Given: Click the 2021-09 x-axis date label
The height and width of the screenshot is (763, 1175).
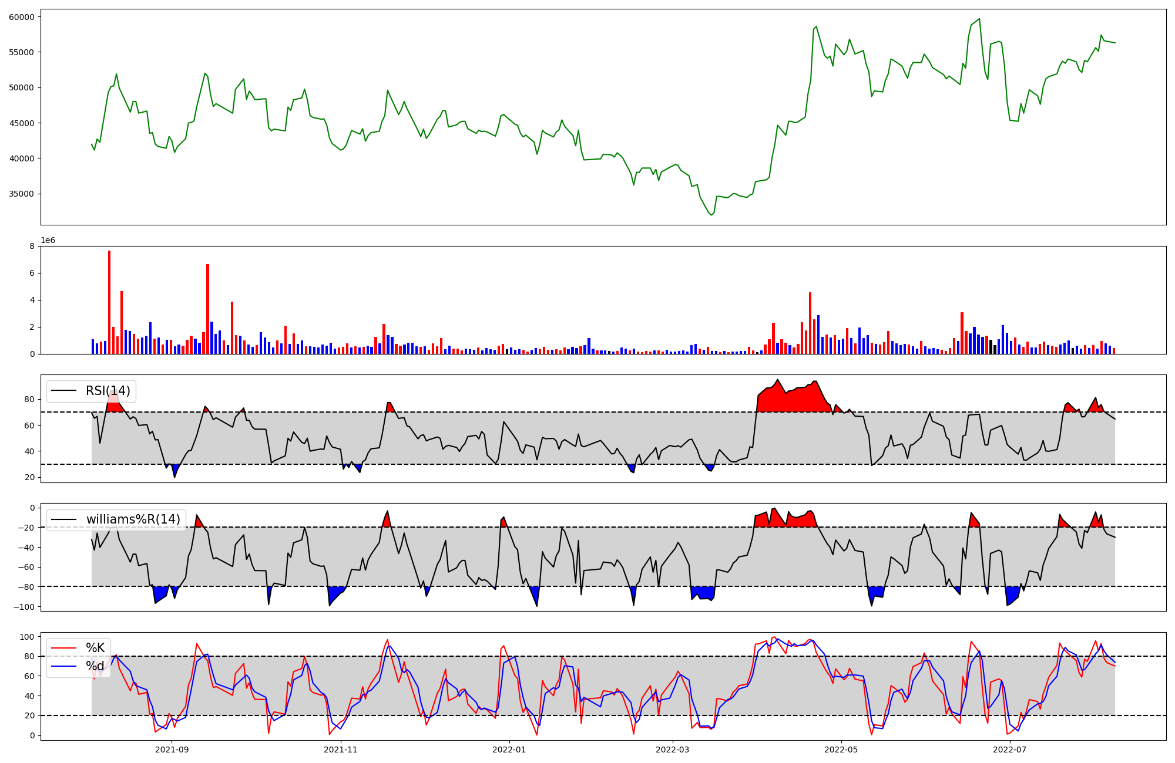Looking at the screenshot, I should coord(172,750).
